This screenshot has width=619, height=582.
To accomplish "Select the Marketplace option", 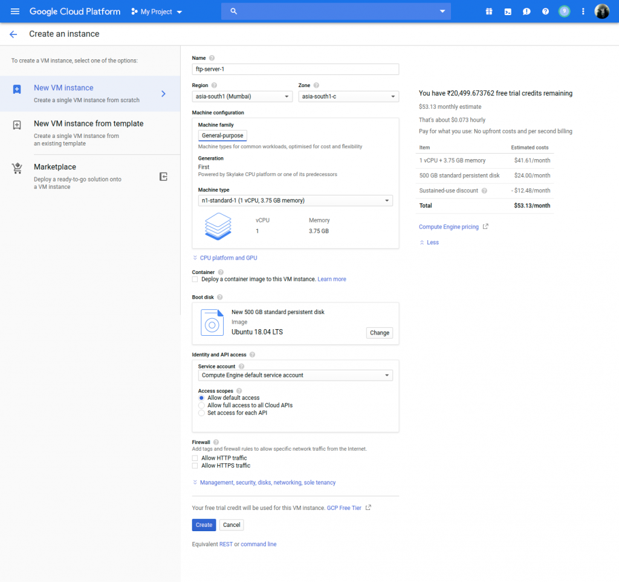I will click(x=90, y=177).
